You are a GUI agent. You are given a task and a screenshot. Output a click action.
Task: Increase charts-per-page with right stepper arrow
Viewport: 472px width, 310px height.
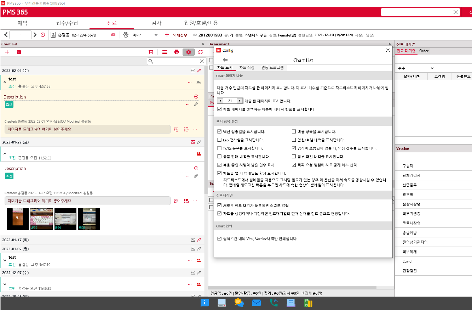click(240, 101)
